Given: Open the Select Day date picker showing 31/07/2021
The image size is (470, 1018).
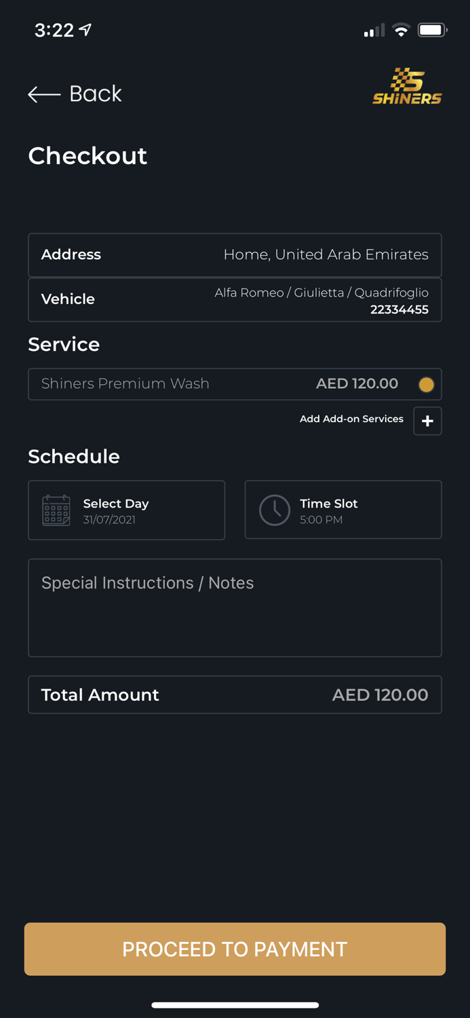Looking at the screenshot, I should coord(126,510).
